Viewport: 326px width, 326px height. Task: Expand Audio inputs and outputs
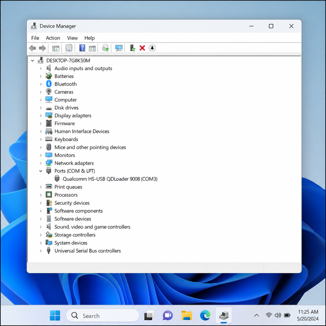[x=41, y=68]
